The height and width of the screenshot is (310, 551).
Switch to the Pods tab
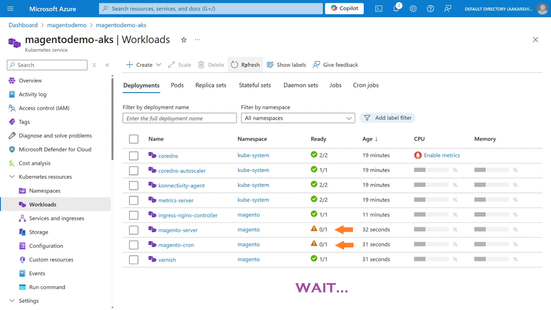(x=177, y=85)
